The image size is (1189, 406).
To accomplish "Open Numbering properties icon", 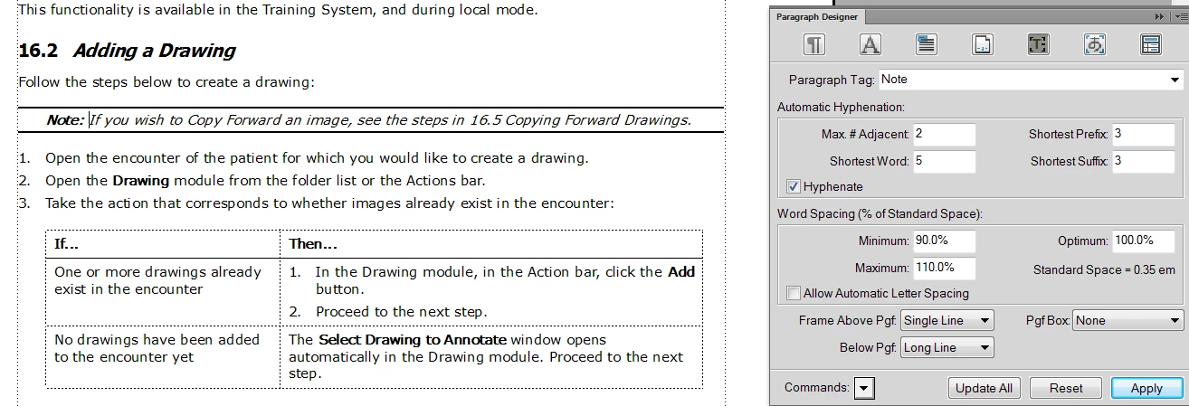I will tap(983, 44).
